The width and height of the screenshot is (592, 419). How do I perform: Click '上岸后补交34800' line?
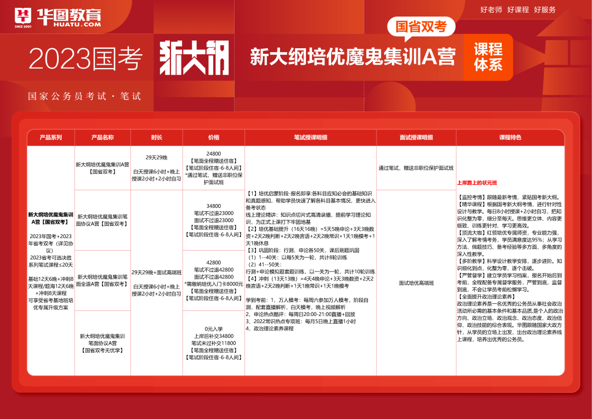[x=214, y=336]
